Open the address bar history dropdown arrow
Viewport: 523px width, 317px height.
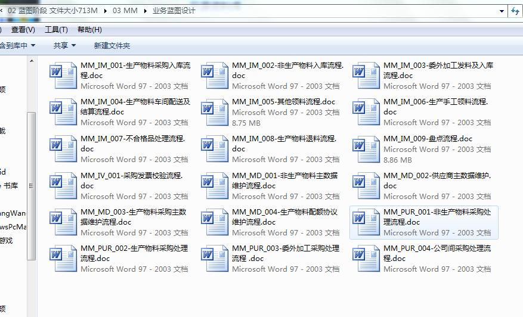coord(500,11)
